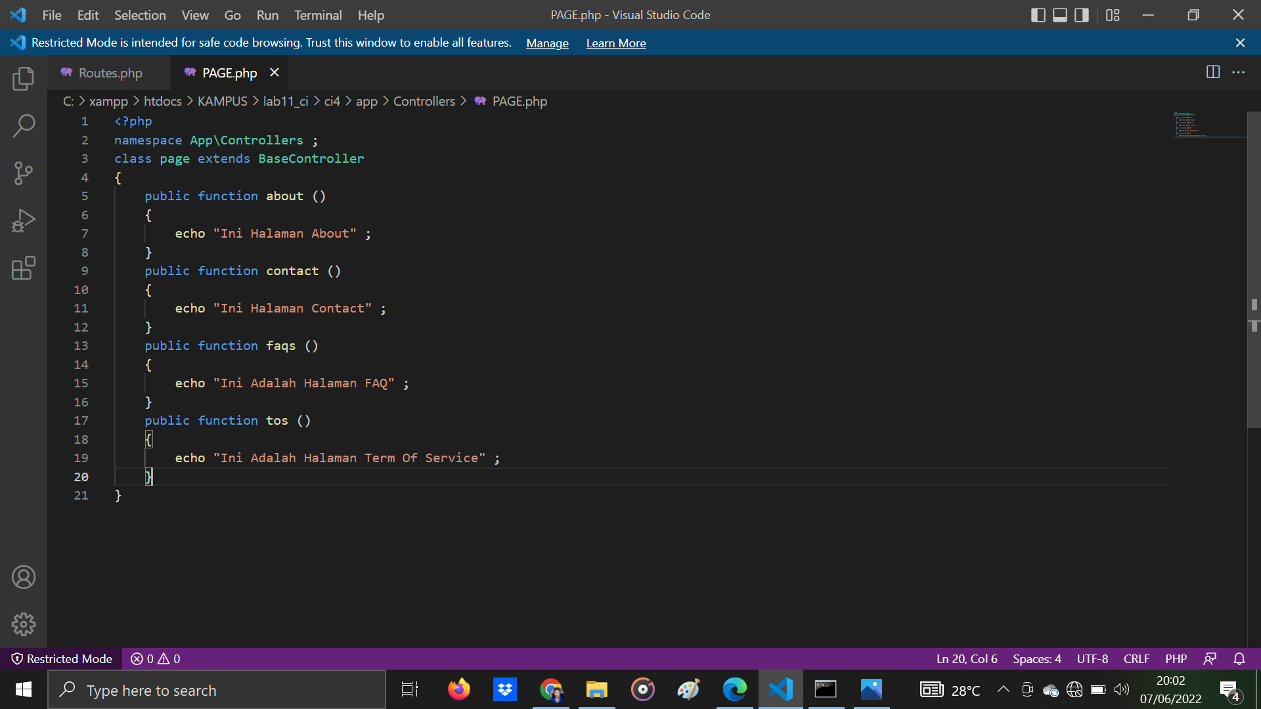Toggle the Panel visibility
Image resolution: width=1261 pixels, height=709 pixels.
(1059, 14)
